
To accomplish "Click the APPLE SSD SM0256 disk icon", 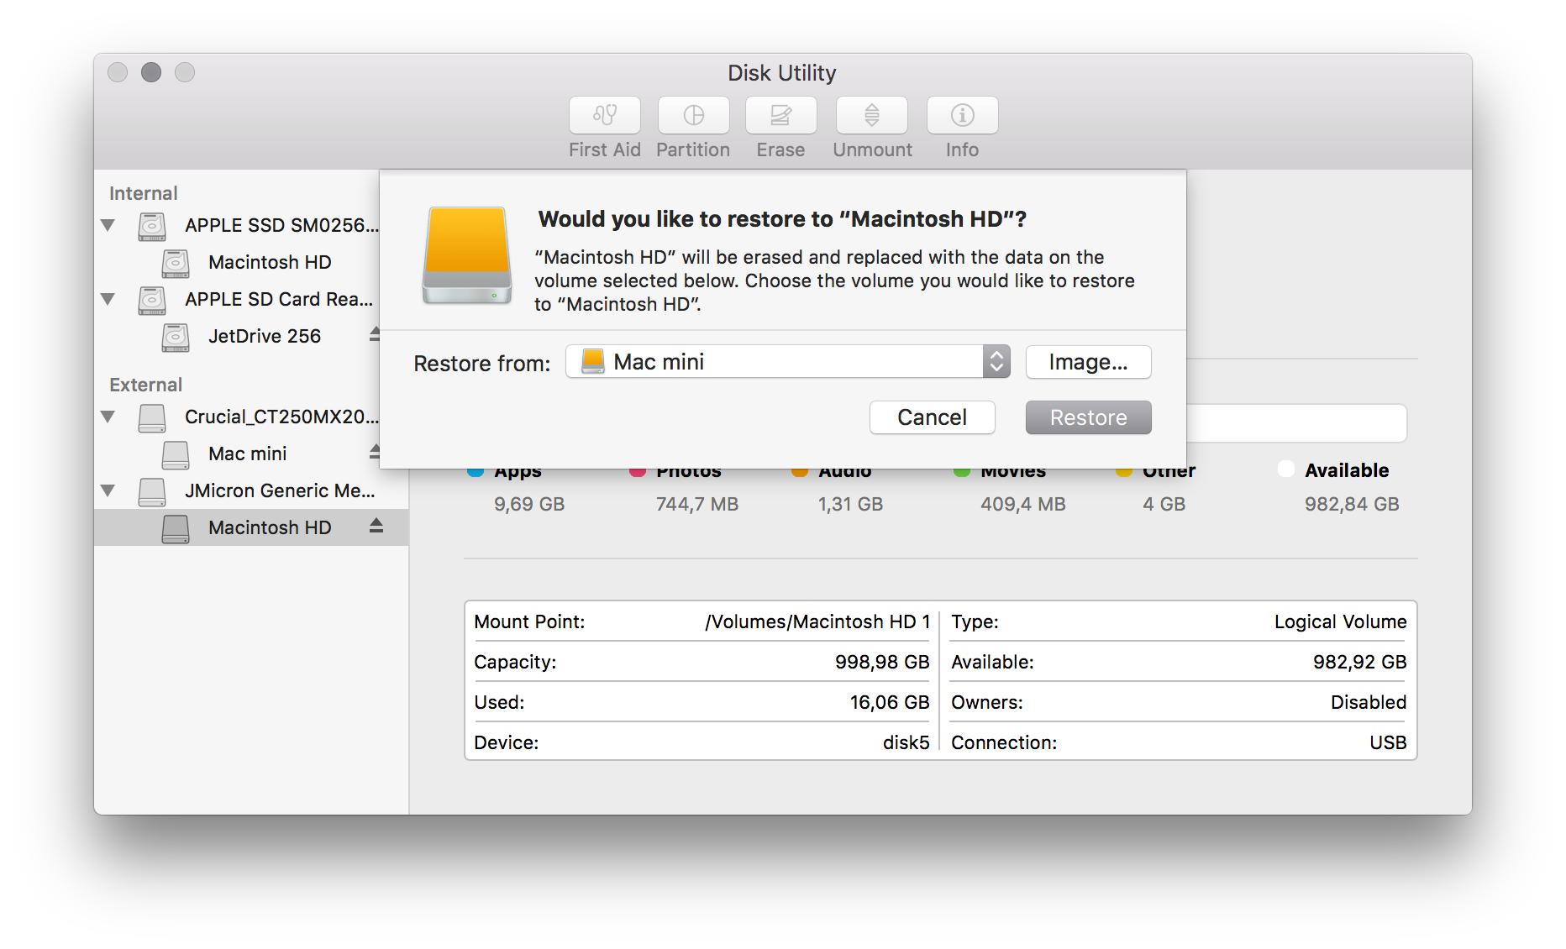I will tap(152, 226).
